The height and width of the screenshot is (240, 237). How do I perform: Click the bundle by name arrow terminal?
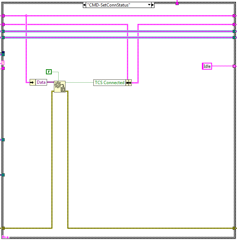(129, 83)
